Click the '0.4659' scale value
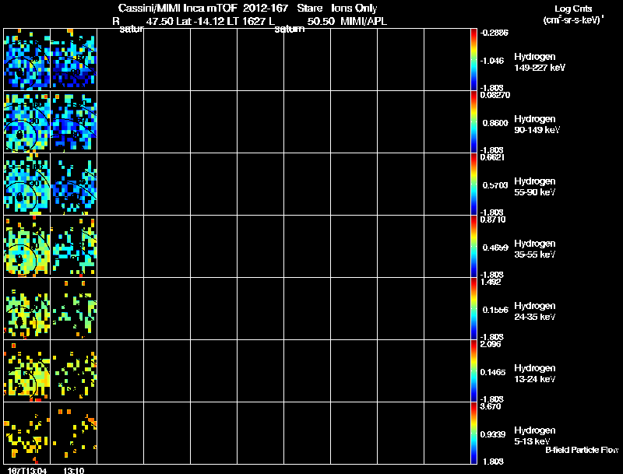 495,248
